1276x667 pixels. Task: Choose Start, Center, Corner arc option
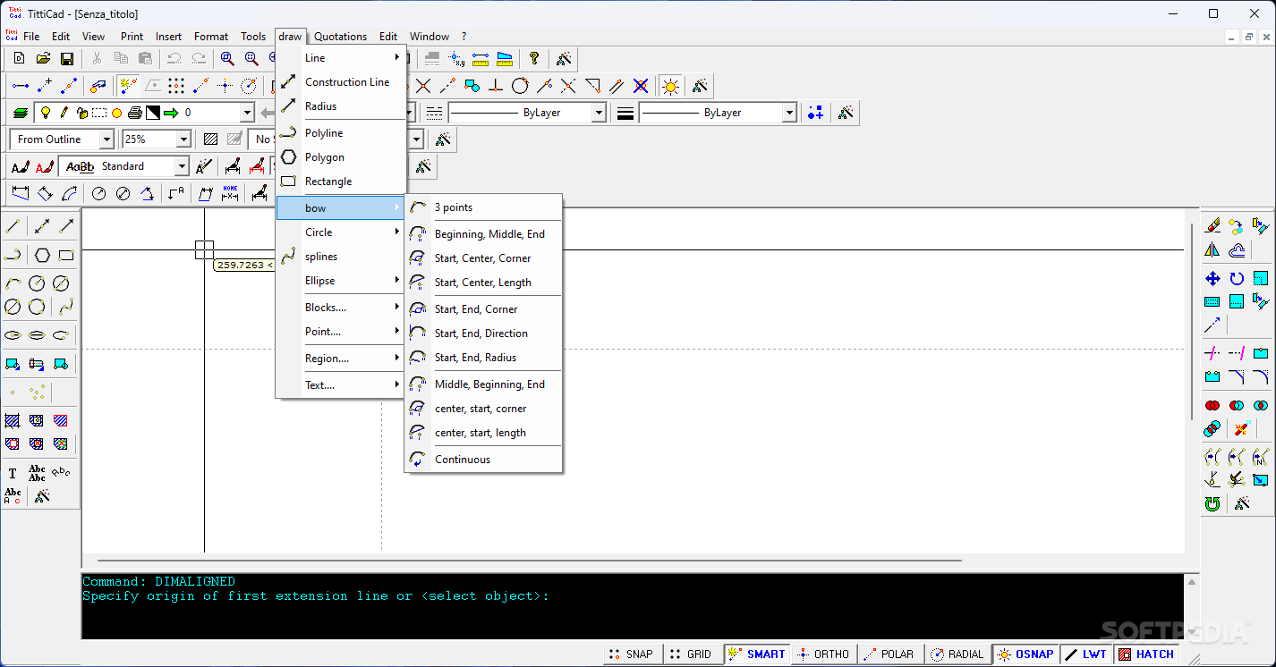[x=483, y=258]
